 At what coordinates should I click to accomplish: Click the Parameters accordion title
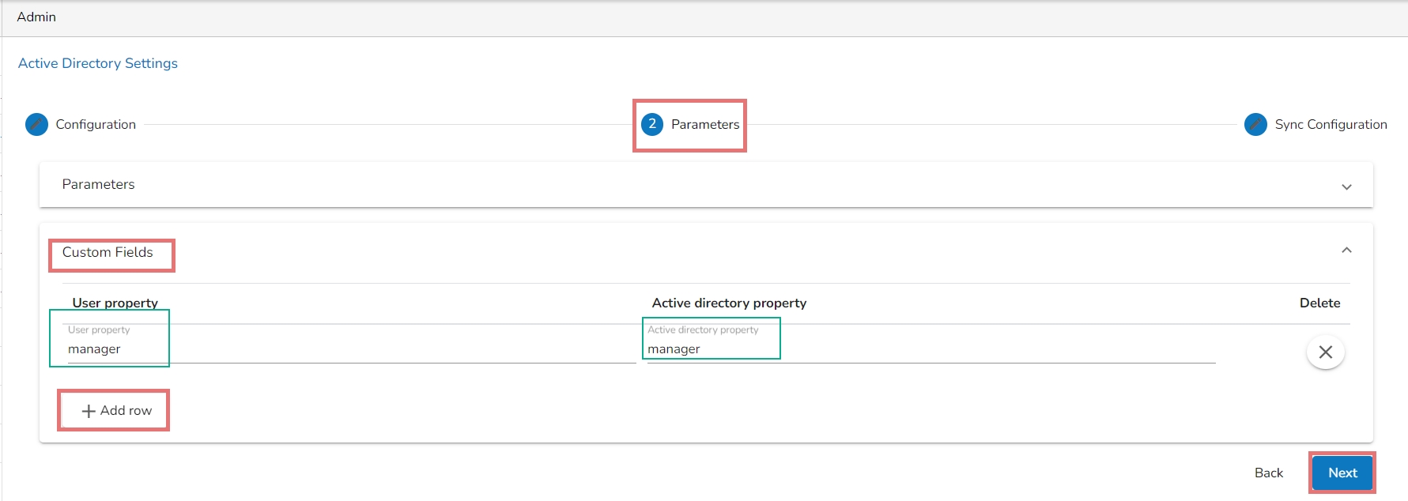point(99,185)
